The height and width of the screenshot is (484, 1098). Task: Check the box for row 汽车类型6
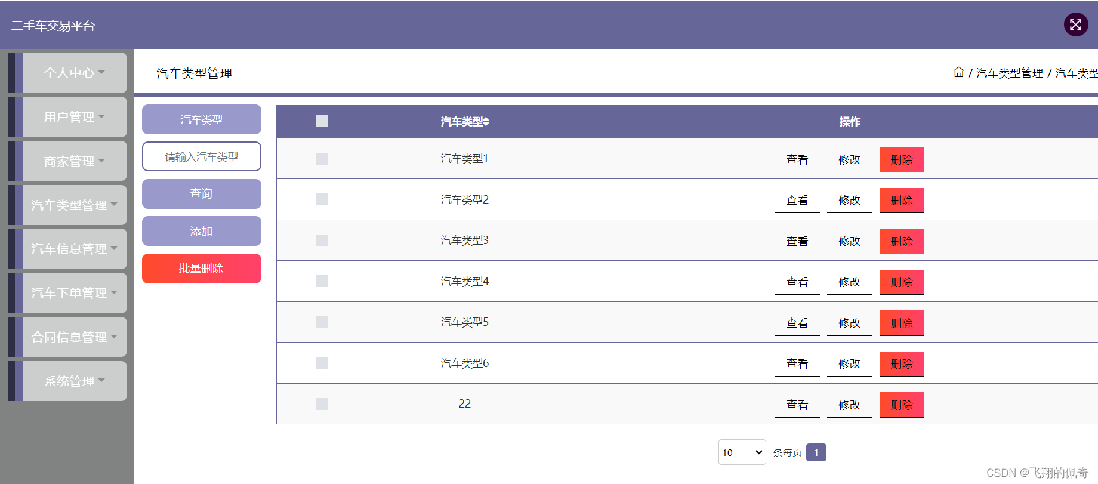(322, 363)
